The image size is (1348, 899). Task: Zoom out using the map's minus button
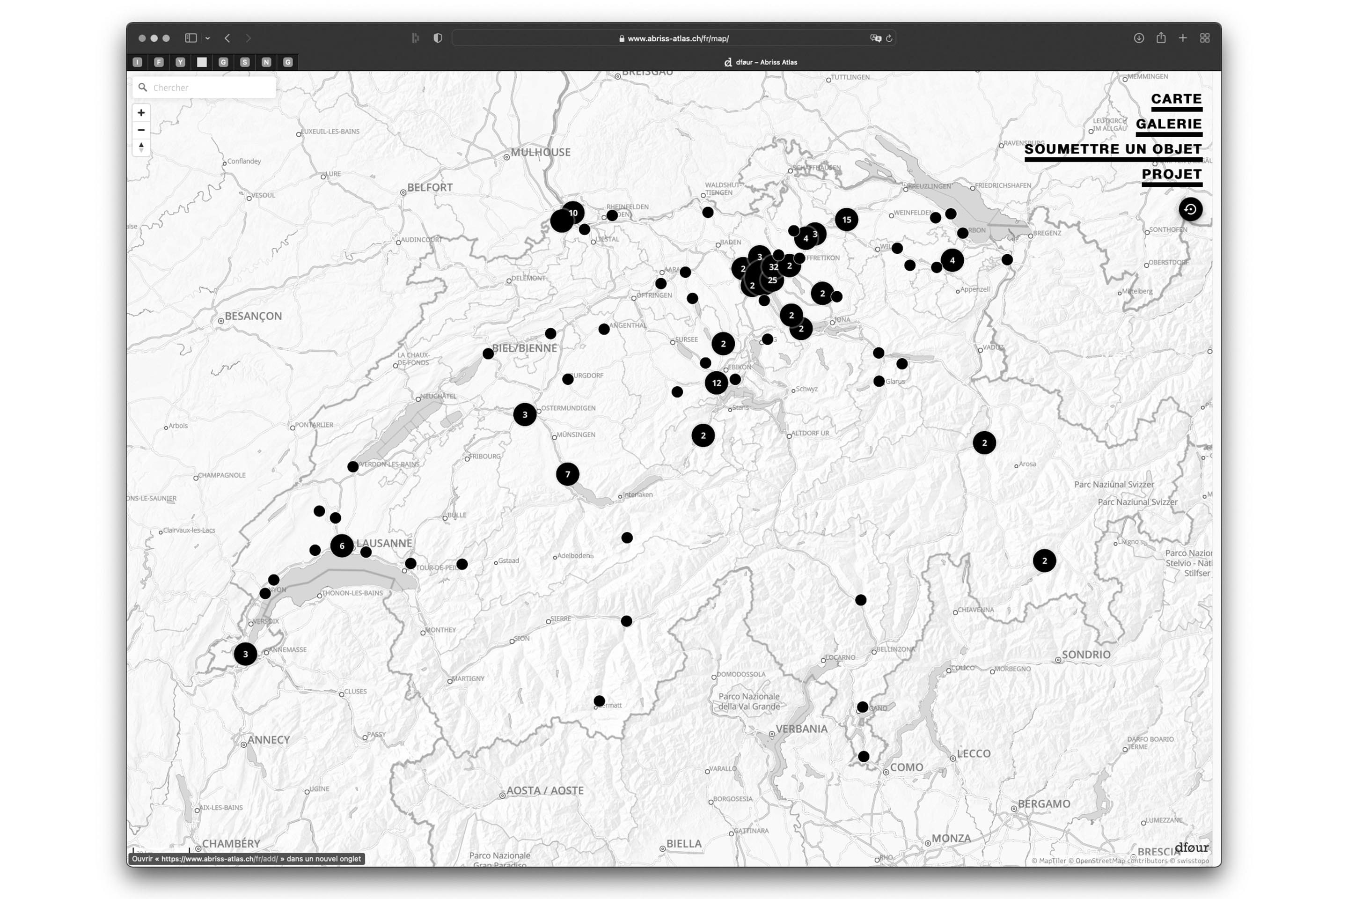coord(141,130)
